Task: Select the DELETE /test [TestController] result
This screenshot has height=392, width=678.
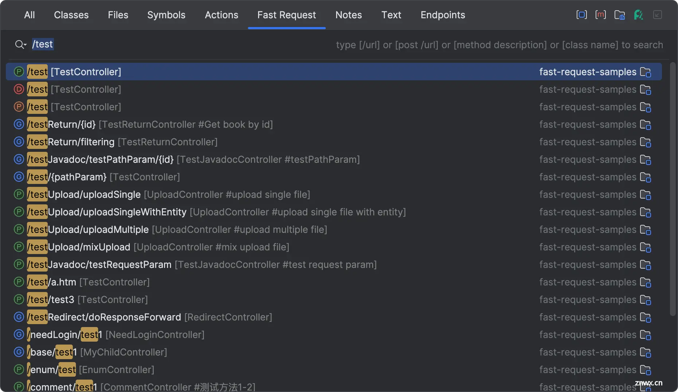Action: (x=334, y=89)
